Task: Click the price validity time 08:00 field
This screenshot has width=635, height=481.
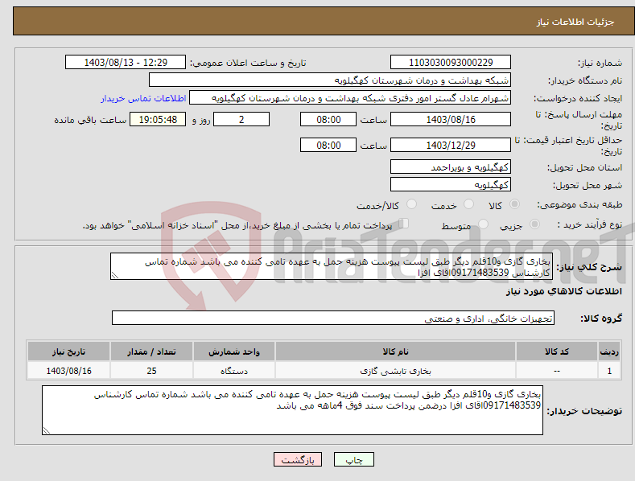Action: point(328,145)
